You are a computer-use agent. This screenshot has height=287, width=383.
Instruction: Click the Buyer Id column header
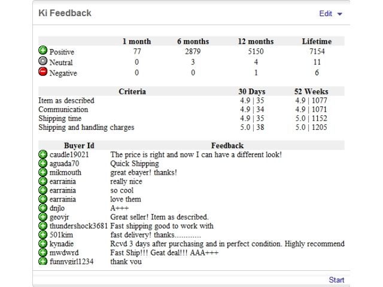pyautogui.click(x=79, y=146)
